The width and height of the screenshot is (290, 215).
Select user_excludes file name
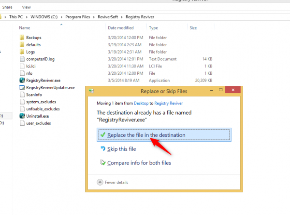click(x=39, y=123)
